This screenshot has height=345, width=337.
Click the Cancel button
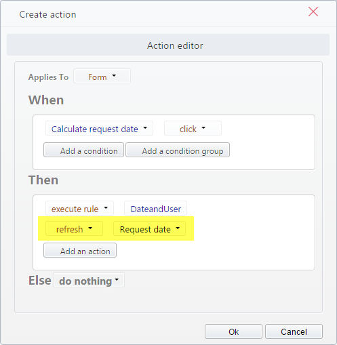294,331
